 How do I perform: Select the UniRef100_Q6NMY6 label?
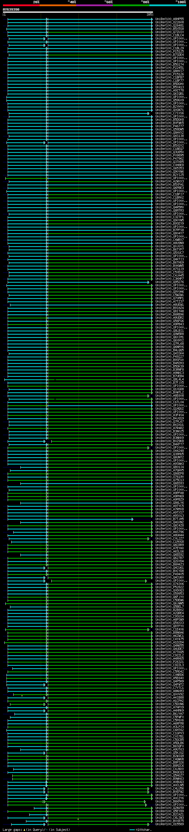[170, 347]
